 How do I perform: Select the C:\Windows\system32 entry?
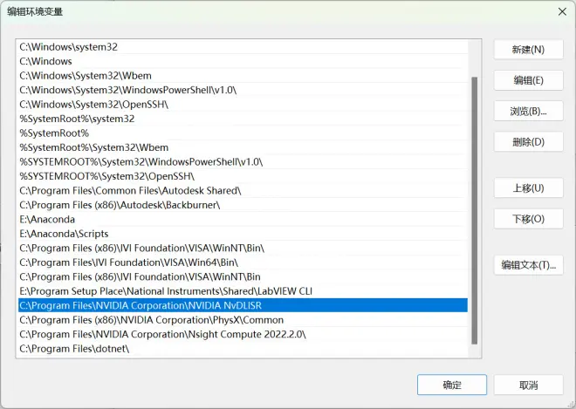coord(243,47)
